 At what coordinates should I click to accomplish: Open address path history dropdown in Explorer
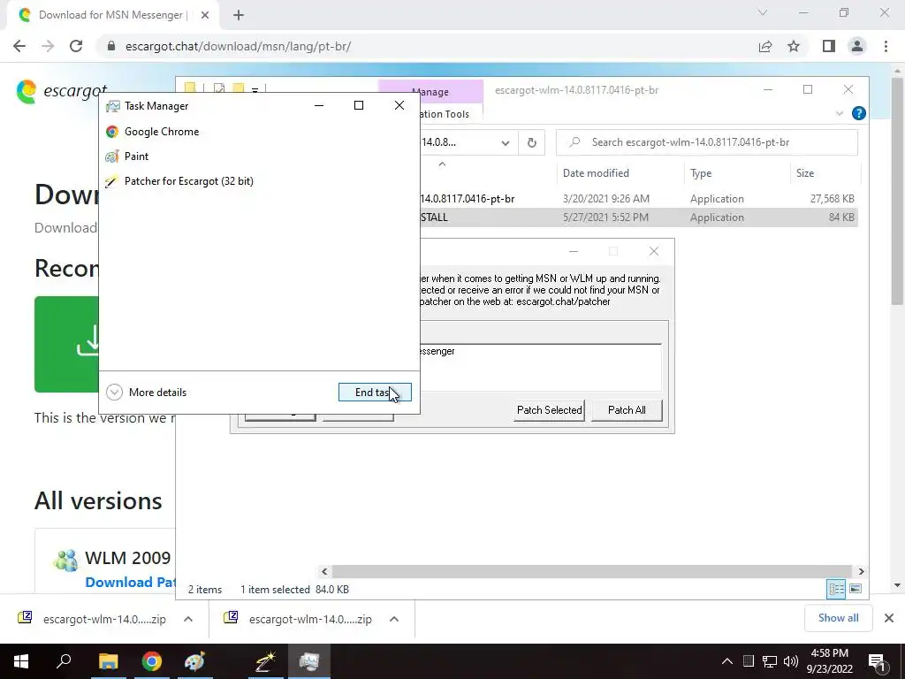[505, 142]
